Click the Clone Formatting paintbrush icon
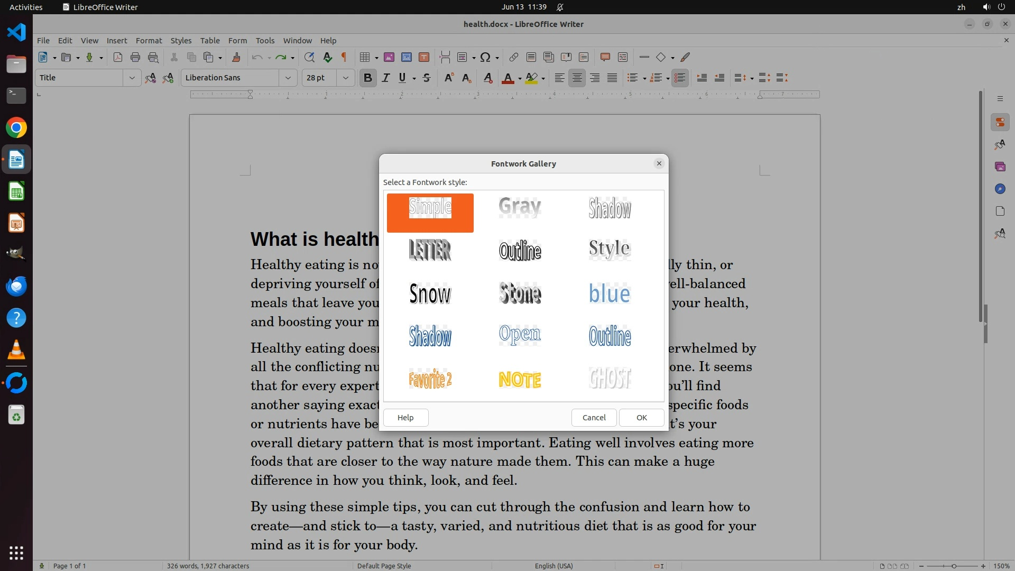Image resolution: width=1015 pixels, height=571 pixels. tap(236, 57)
